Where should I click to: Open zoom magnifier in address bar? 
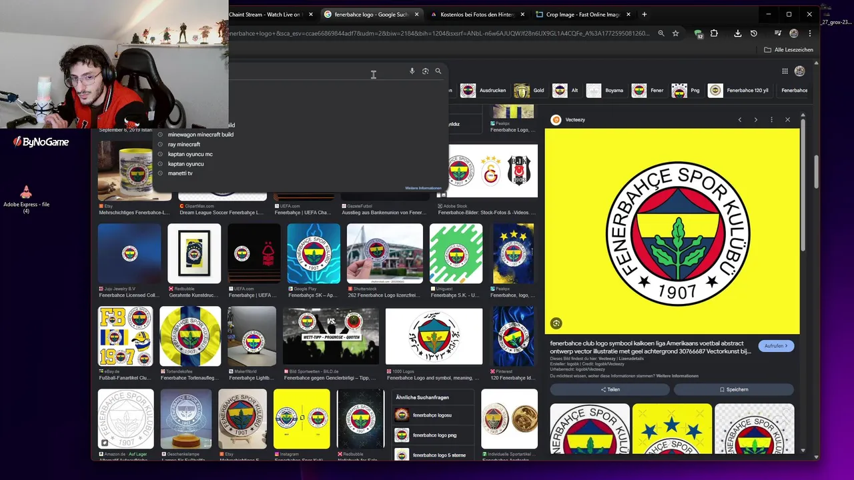pyautogui.click(x=661, y=33)
